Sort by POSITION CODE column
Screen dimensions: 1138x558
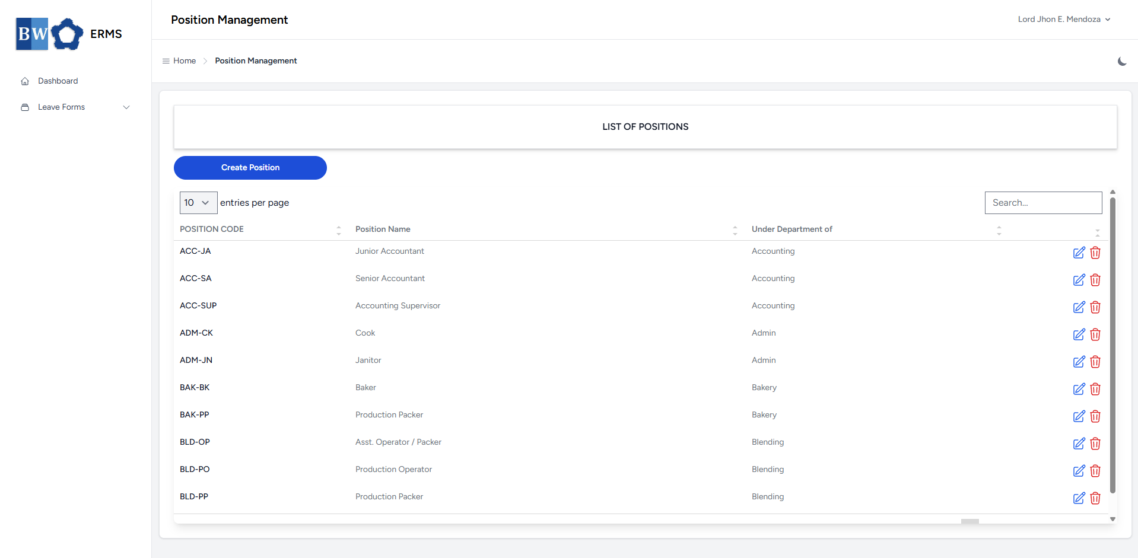pyautogui.click(x=260, y=229)
